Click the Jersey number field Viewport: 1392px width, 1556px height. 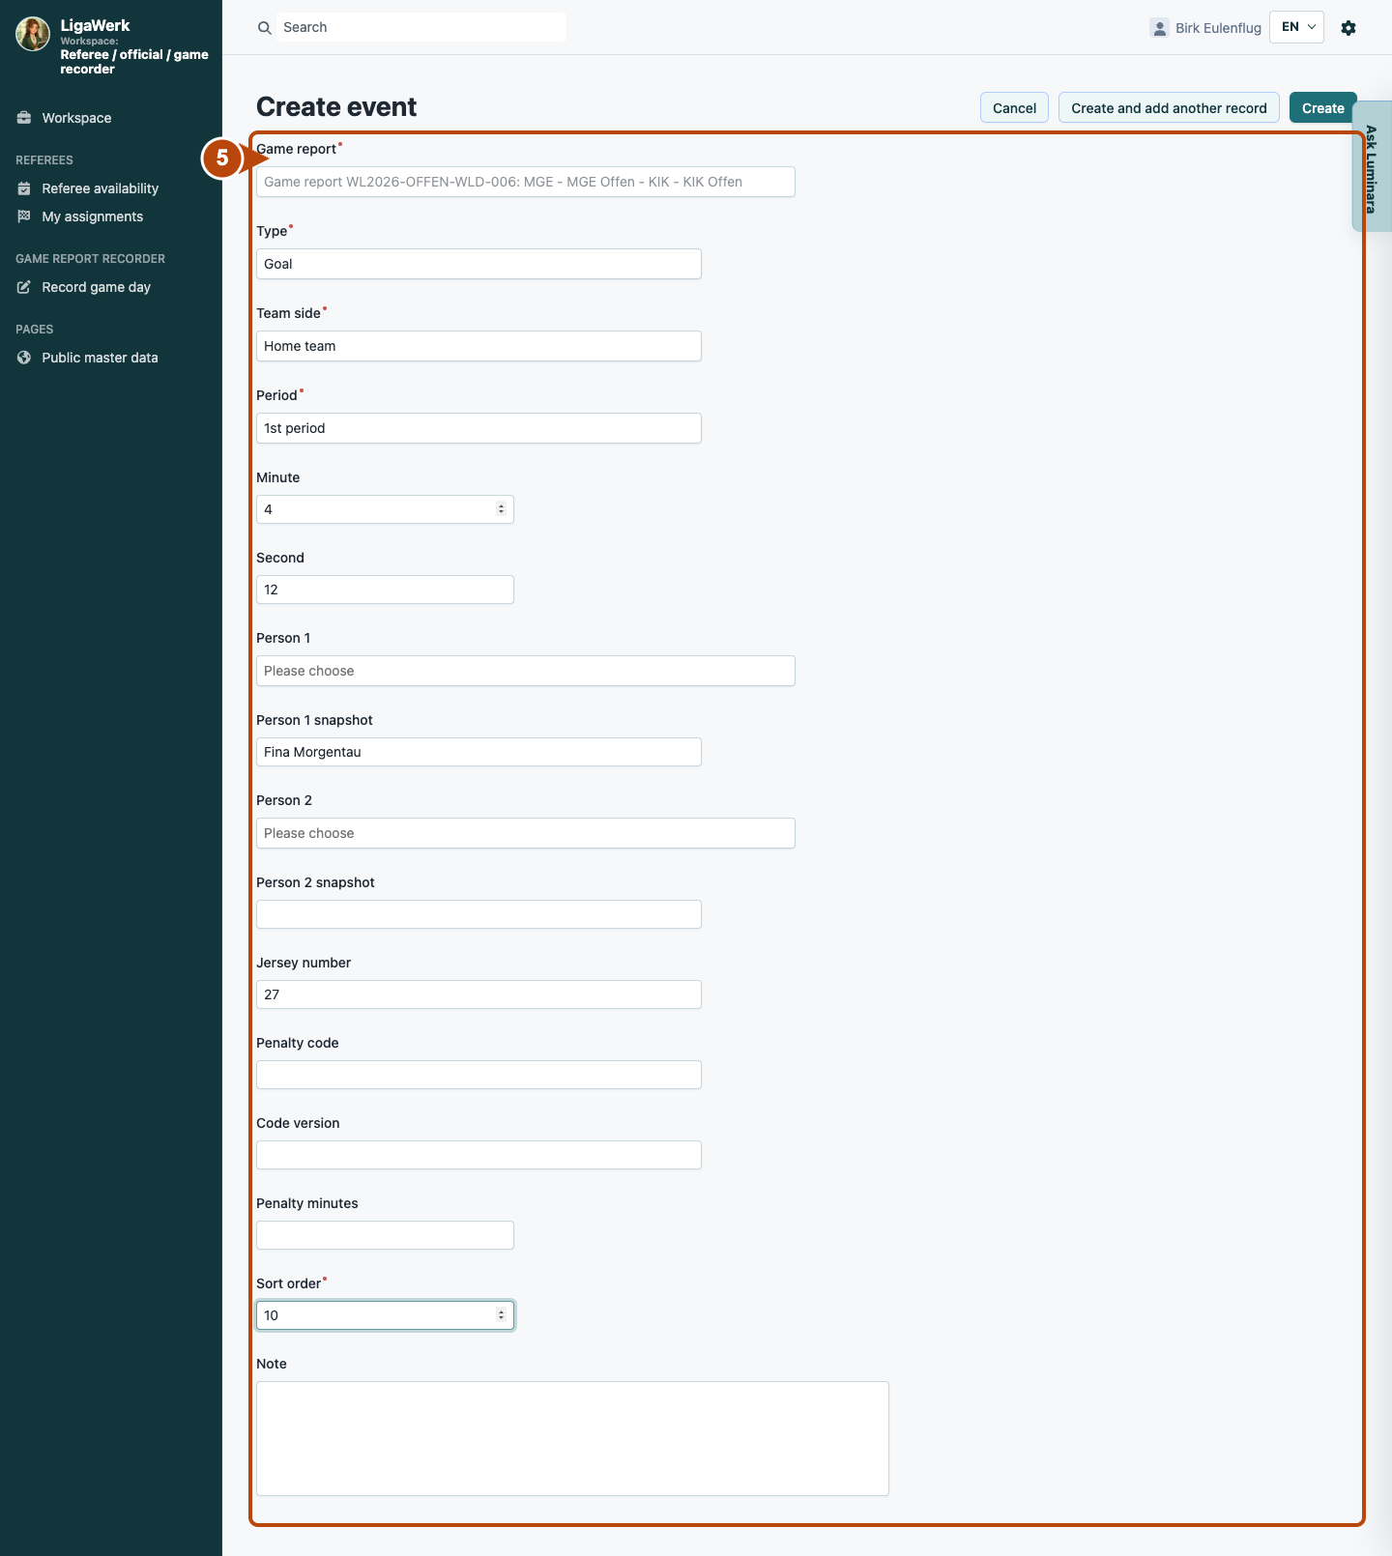pyautogui.click(x=478, y=994)
